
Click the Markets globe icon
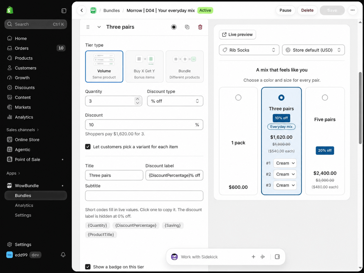point(10,107)
